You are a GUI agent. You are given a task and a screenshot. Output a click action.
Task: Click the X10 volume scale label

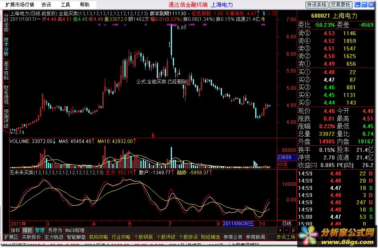[x=282, y=165]
